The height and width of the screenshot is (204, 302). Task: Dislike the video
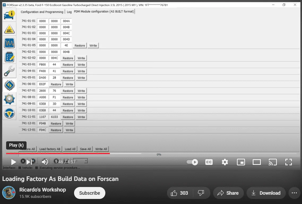click(201, 193)
